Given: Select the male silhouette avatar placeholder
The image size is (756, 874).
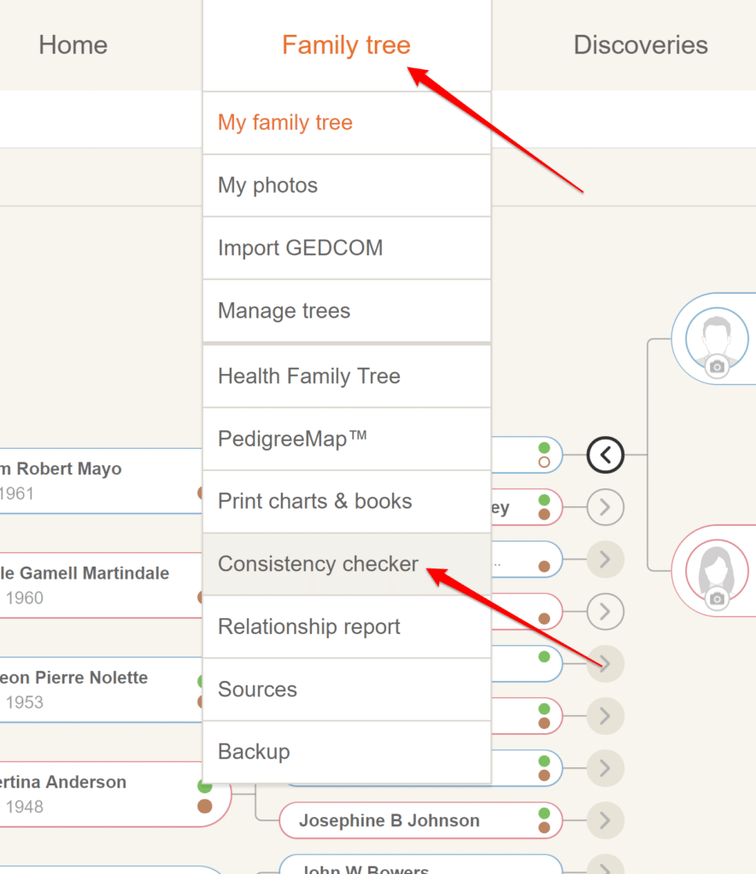Looking at the screenshot, I should tap(716, 333).
